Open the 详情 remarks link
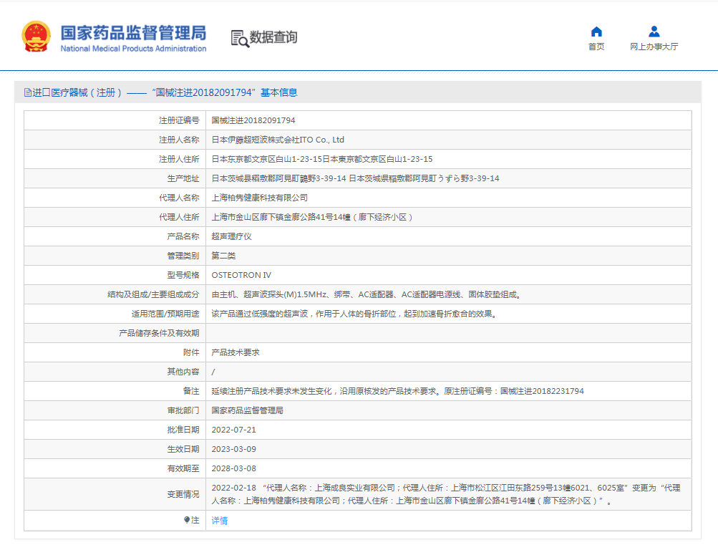 (218, 521)
